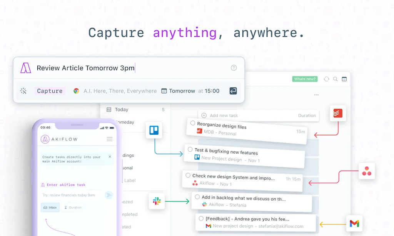Viewport: 394px width, 236px height.
Task: Open the three-dots more options menu
Action: click(316, 95)
